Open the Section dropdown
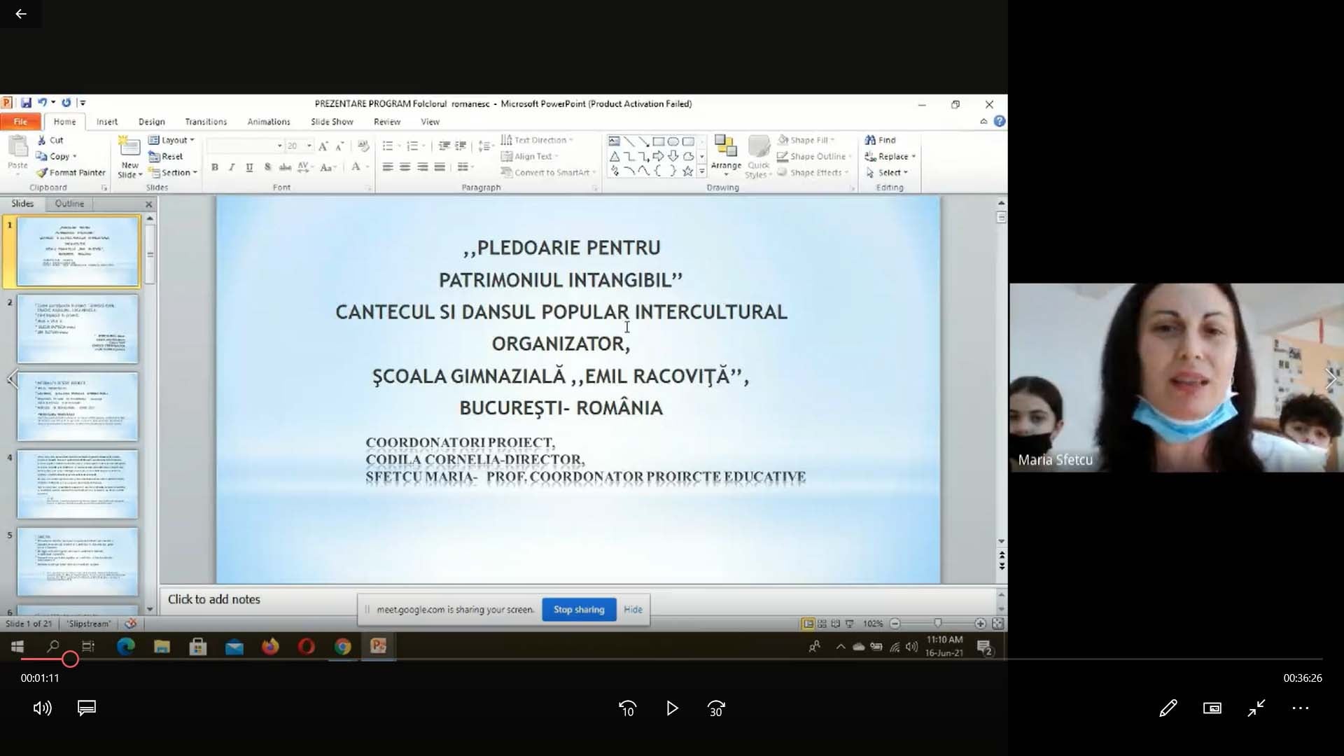This screenshot has height=756, width=1344. coord(174,172)
